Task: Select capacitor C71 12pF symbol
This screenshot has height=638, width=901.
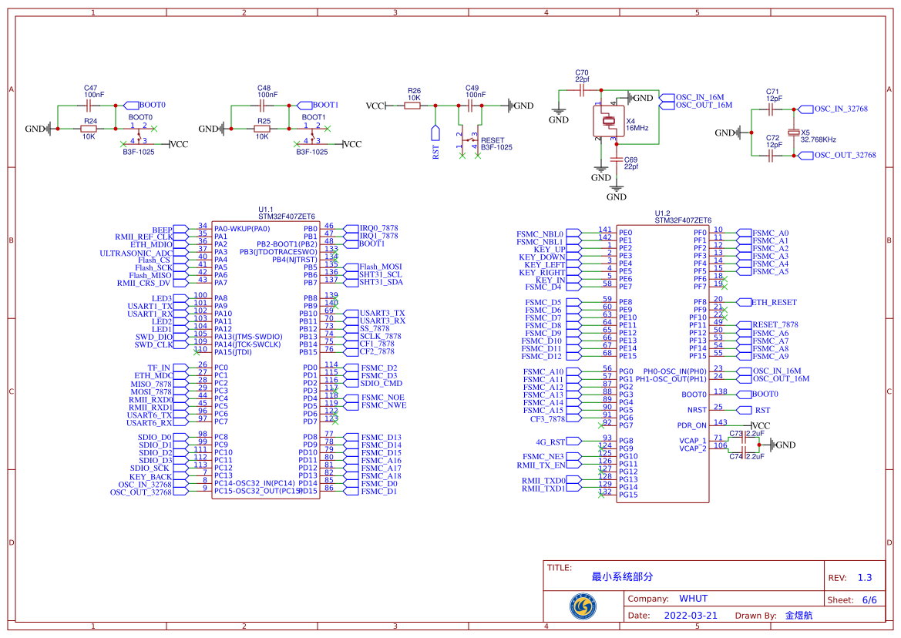Action: click(x=771, y=109)
